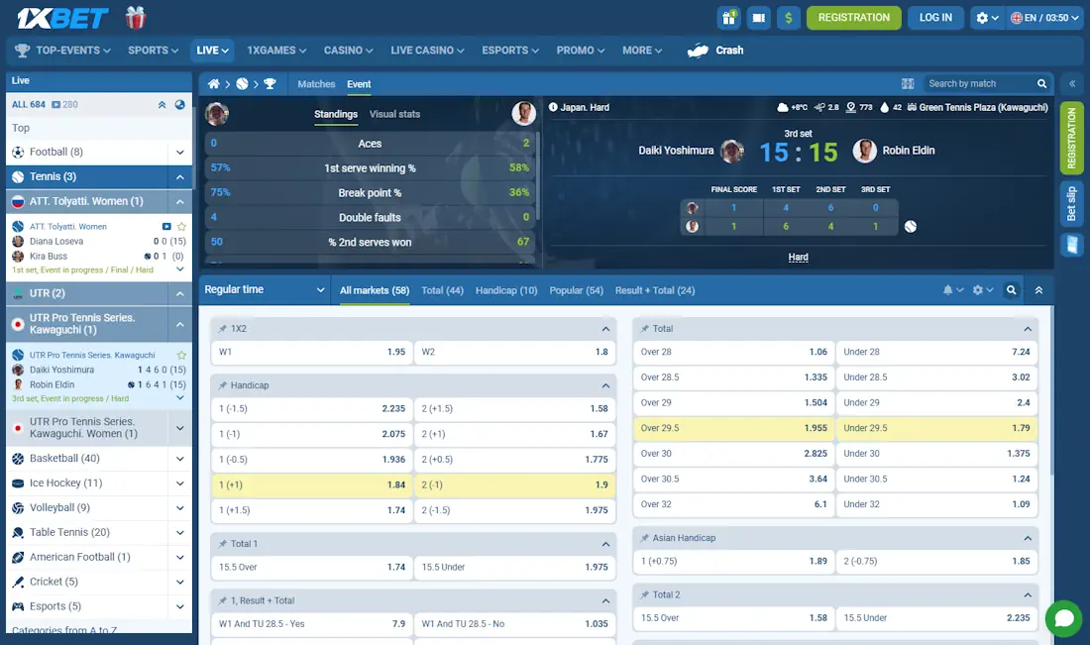Switch to the Visual stats tab
This screenshot has height=645, width=1090.
[x=394, y=114]
